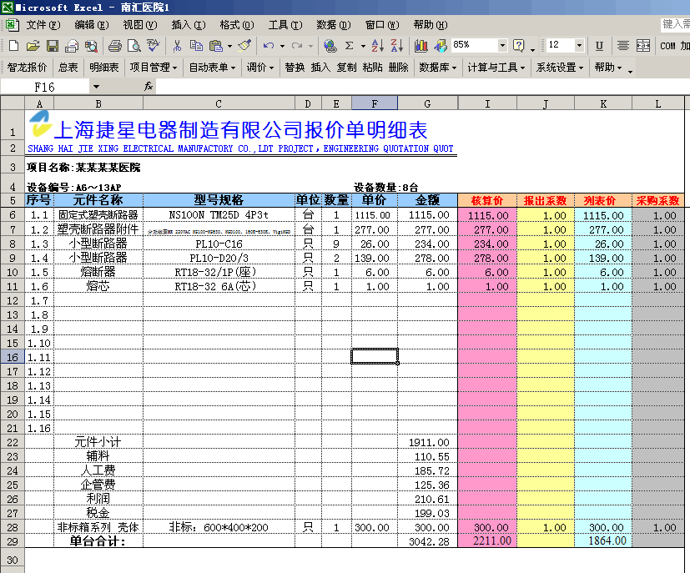The width and height of the screenshot is (690, 573).
Task: Open the font size dropdown
Action: (x=579, y=45)
